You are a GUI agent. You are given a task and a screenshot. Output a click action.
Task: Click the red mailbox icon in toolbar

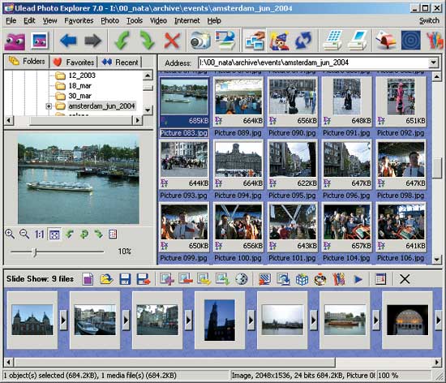(x=386, y=41)
